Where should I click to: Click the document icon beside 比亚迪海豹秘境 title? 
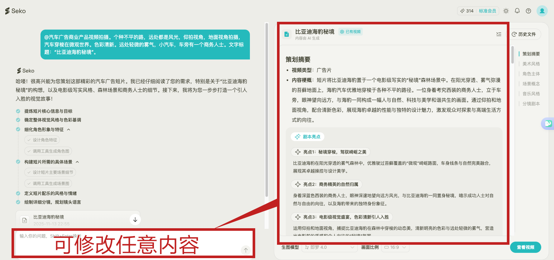click(x=287, y=34)
